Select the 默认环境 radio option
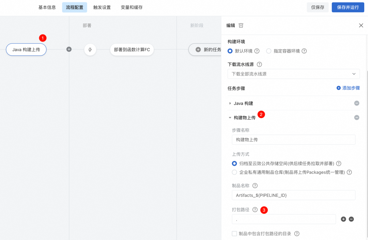Viewport: 368px width, 240px height. click(x=230, y=51)
